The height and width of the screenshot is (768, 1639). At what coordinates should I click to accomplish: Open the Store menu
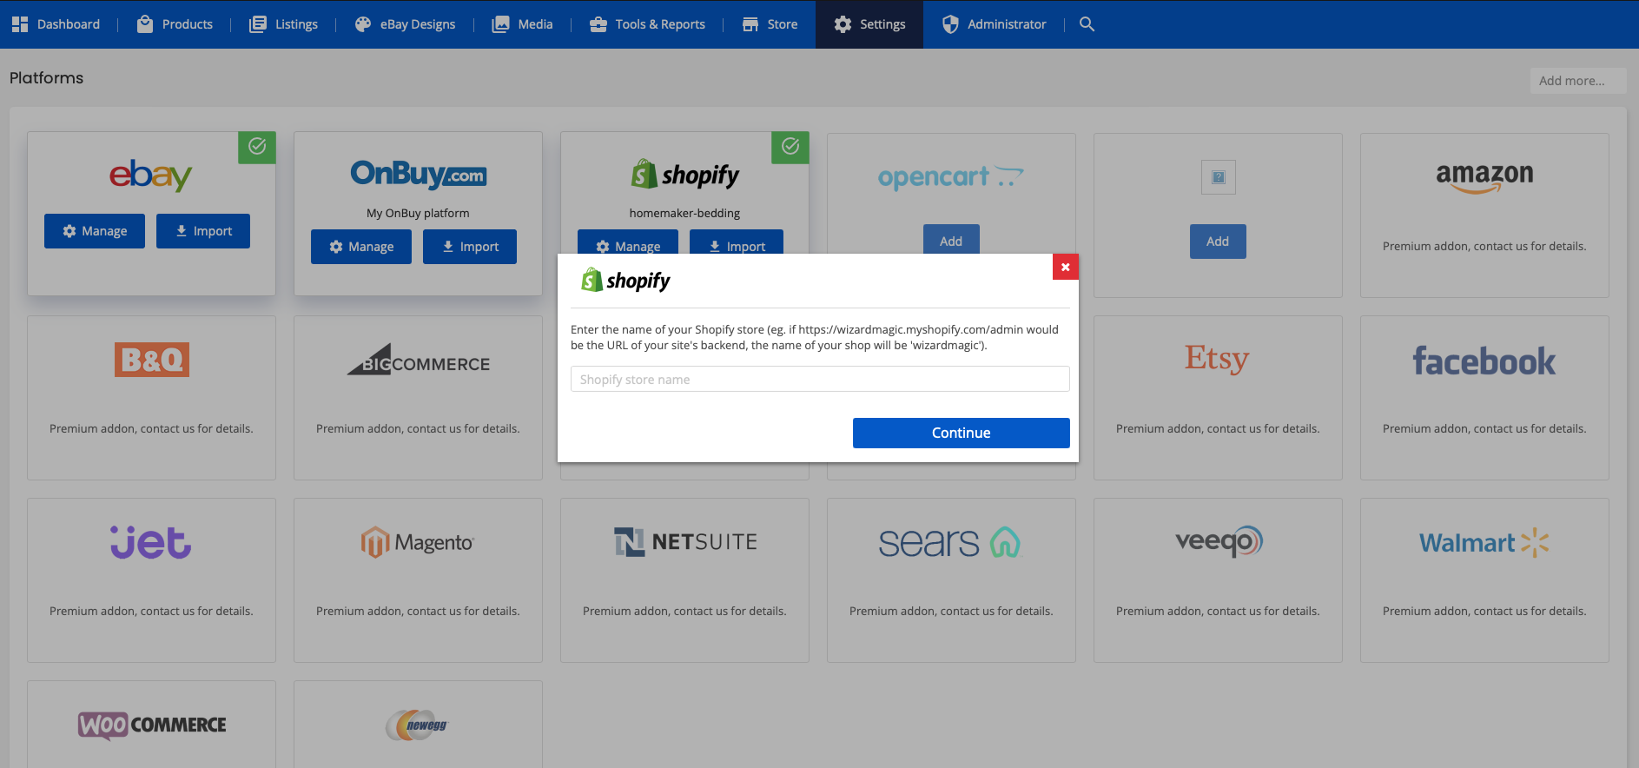pyautogui.click(x=770, y=24)
